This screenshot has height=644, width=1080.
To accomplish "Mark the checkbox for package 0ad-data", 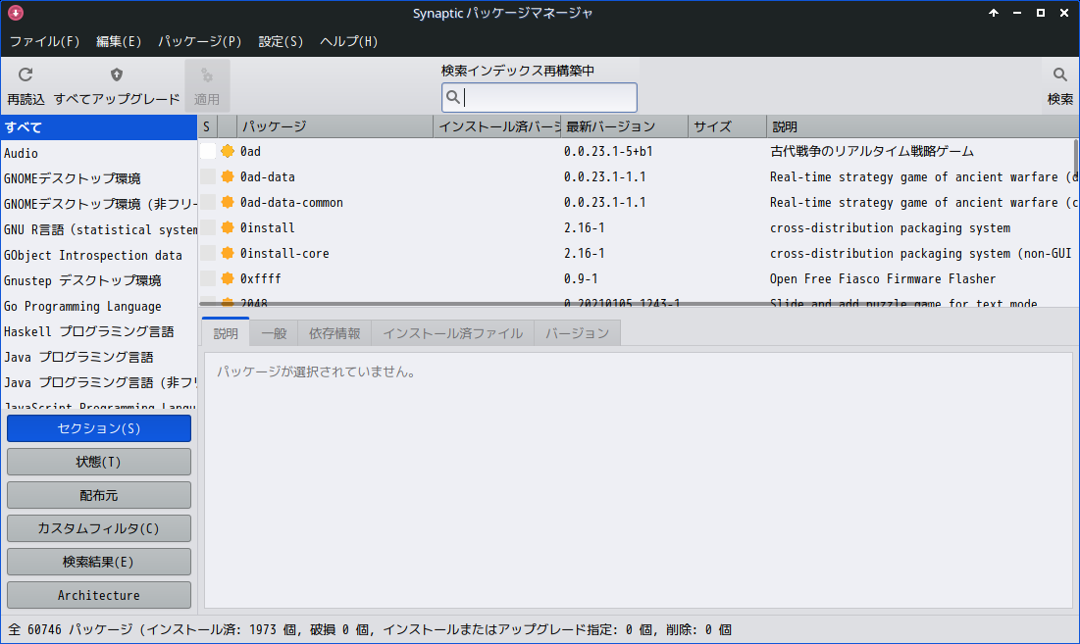I will click(207, 176).
